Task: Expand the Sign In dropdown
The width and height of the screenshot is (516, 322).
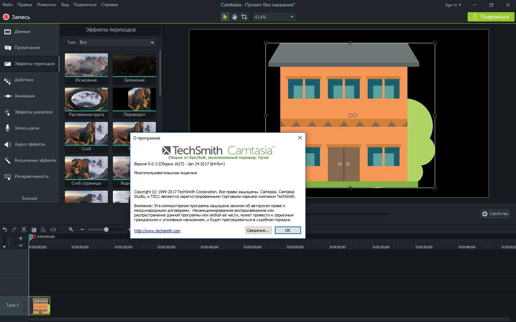Action: [x=453, y=5]
